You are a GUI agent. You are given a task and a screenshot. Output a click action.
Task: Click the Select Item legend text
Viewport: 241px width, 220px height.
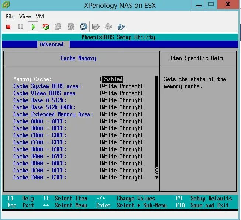coord(71,199)
